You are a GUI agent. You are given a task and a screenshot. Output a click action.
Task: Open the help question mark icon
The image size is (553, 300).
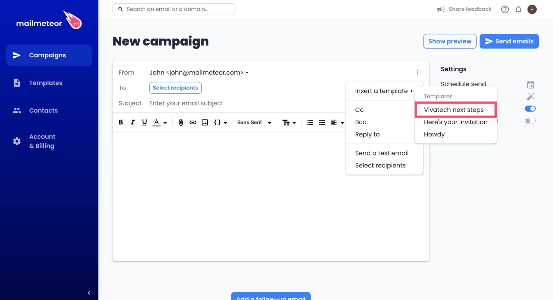click(x=505, y=9)
